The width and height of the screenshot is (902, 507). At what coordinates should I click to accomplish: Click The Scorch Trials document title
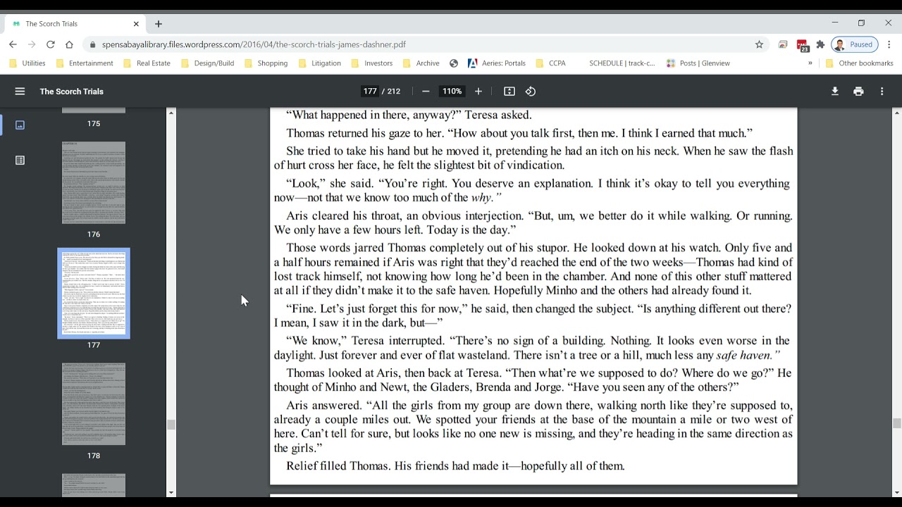click(72, 92)
